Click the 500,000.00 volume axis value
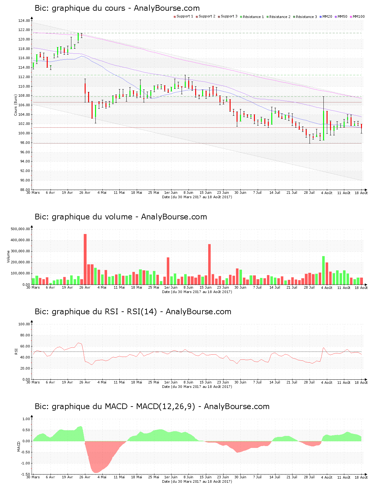The width and height of the screenshot is (379, 490). coord(20,229)
